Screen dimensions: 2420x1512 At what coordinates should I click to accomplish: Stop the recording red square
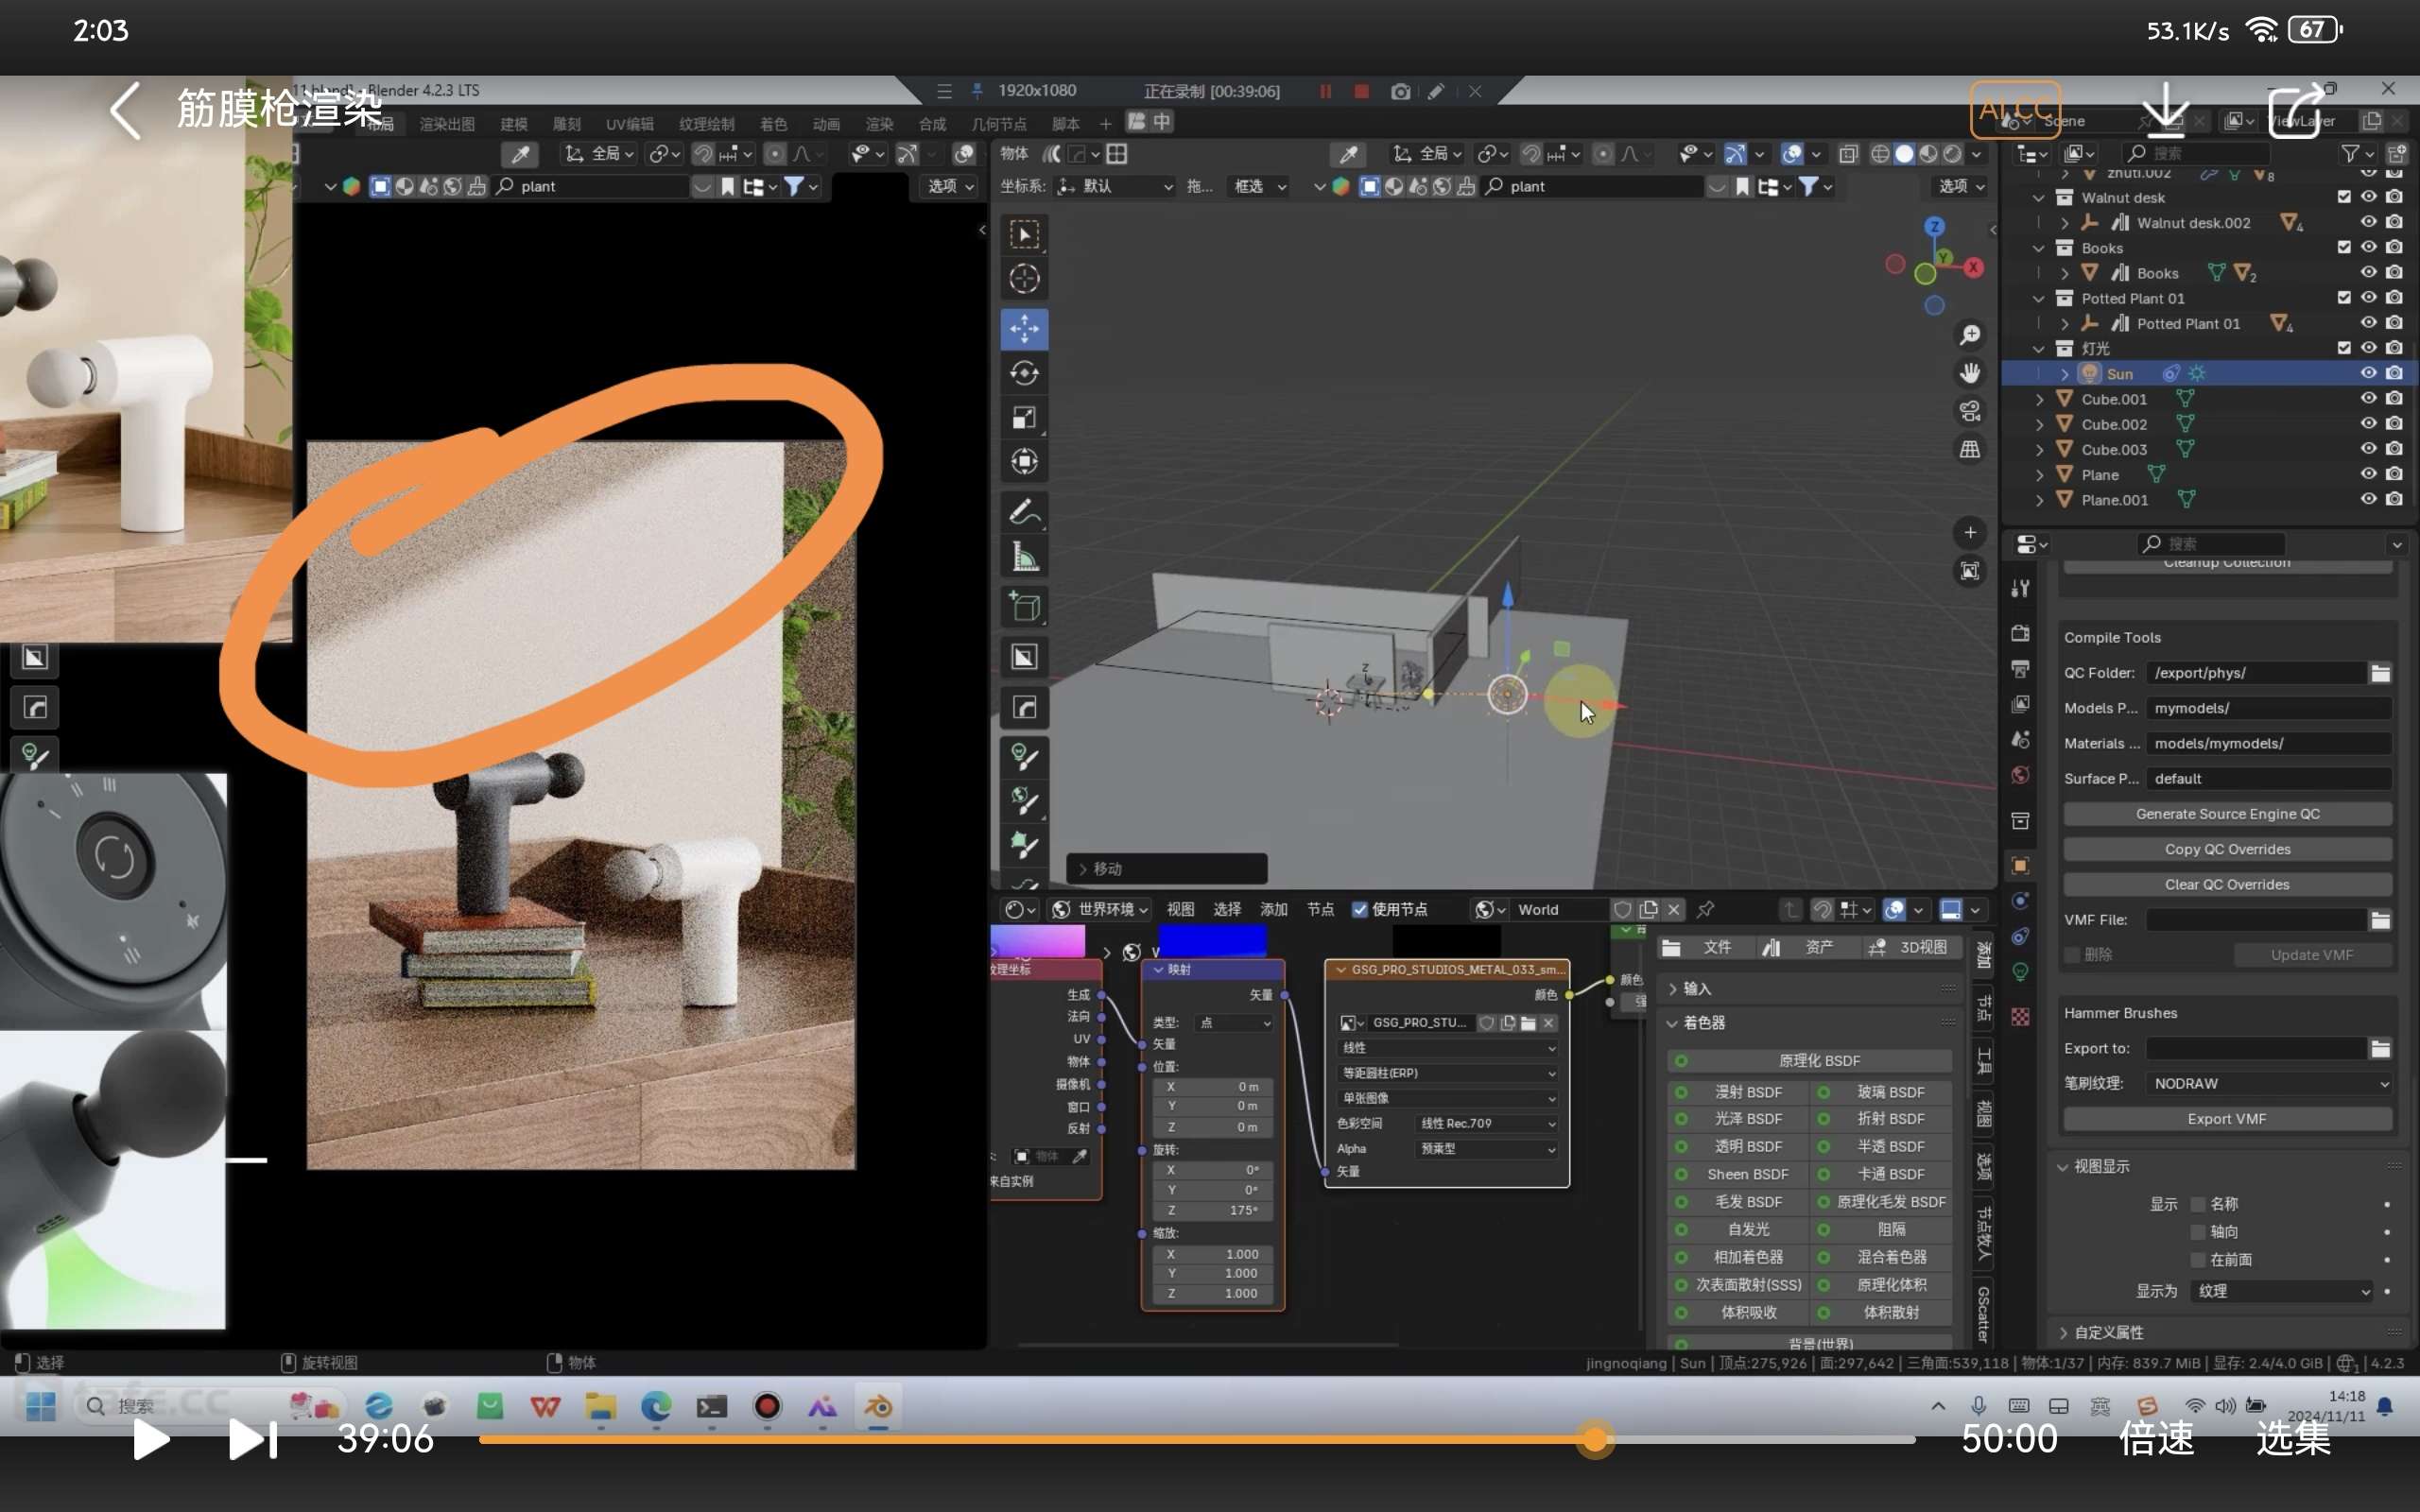1361,91
